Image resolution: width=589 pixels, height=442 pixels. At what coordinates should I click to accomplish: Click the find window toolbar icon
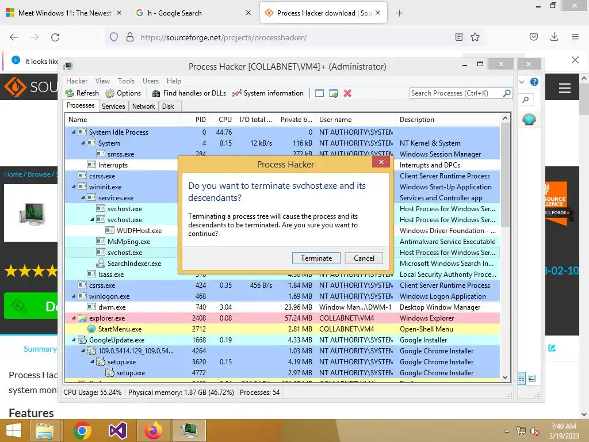click(x=319, y=93)
